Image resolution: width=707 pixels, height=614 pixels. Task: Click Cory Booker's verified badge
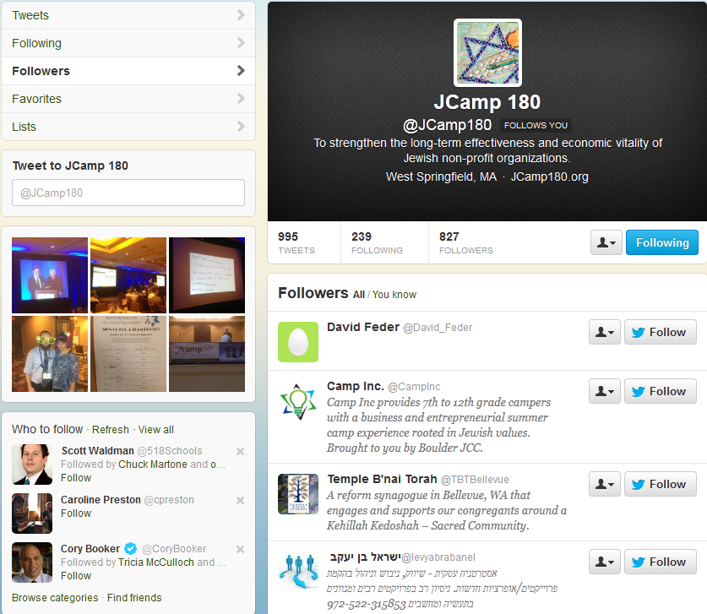click(x=131, y=549)
